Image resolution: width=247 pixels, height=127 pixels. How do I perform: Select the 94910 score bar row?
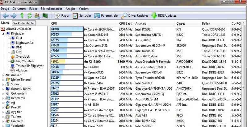click(x=67, y=29)
